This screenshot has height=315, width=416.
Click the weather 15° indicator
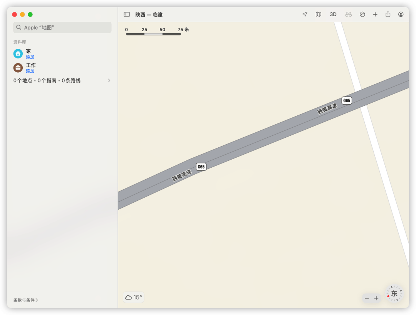click(x=134, y=297)
